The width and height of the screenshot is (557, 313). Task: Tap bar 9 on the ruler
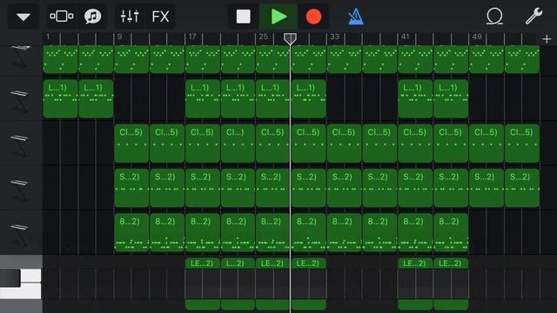point(120,37)
